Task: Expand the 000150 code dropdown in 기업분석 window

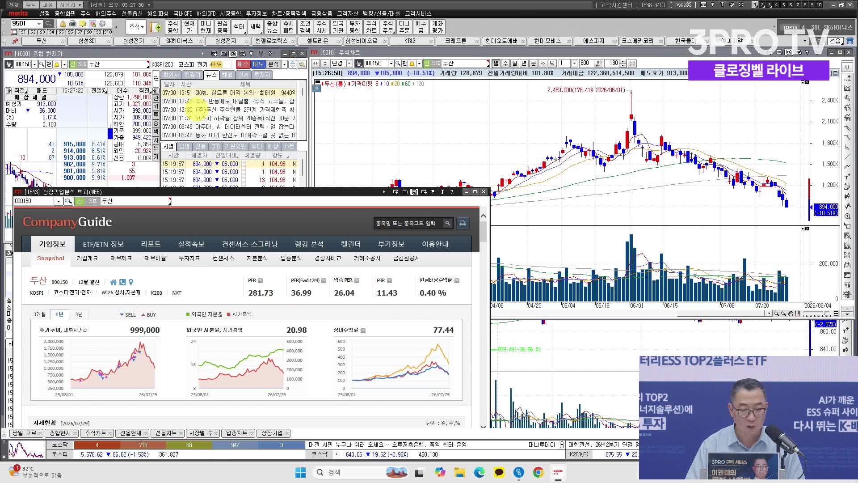Action: pos(58,201)
